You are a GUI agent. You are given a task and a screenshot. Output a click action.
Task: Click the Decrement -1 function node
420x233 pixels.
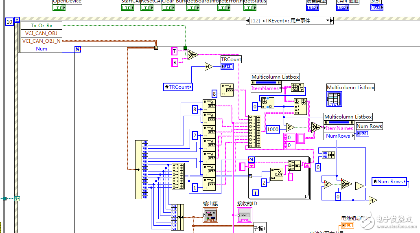coord(373,200)
